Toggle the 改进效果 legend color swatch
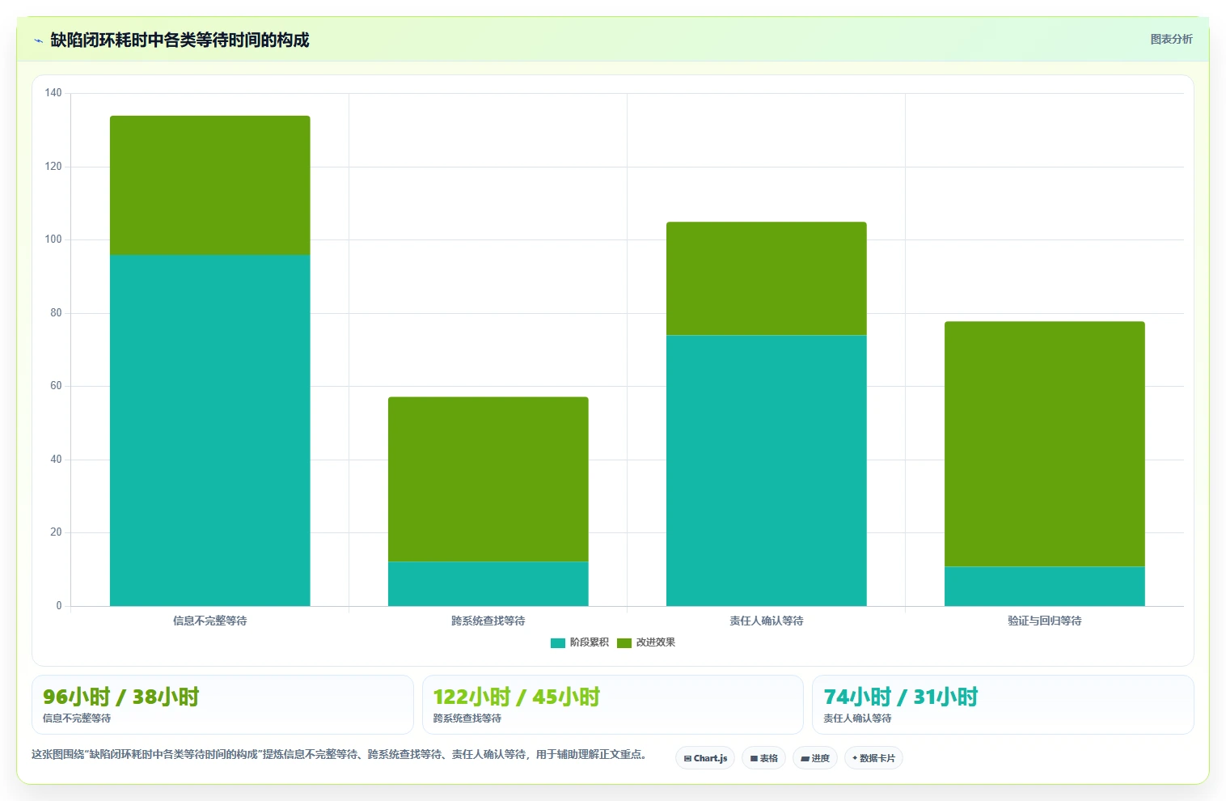The height and width of the screenshot is (801, 1226). pyautogui.click(x=624, y=643)
